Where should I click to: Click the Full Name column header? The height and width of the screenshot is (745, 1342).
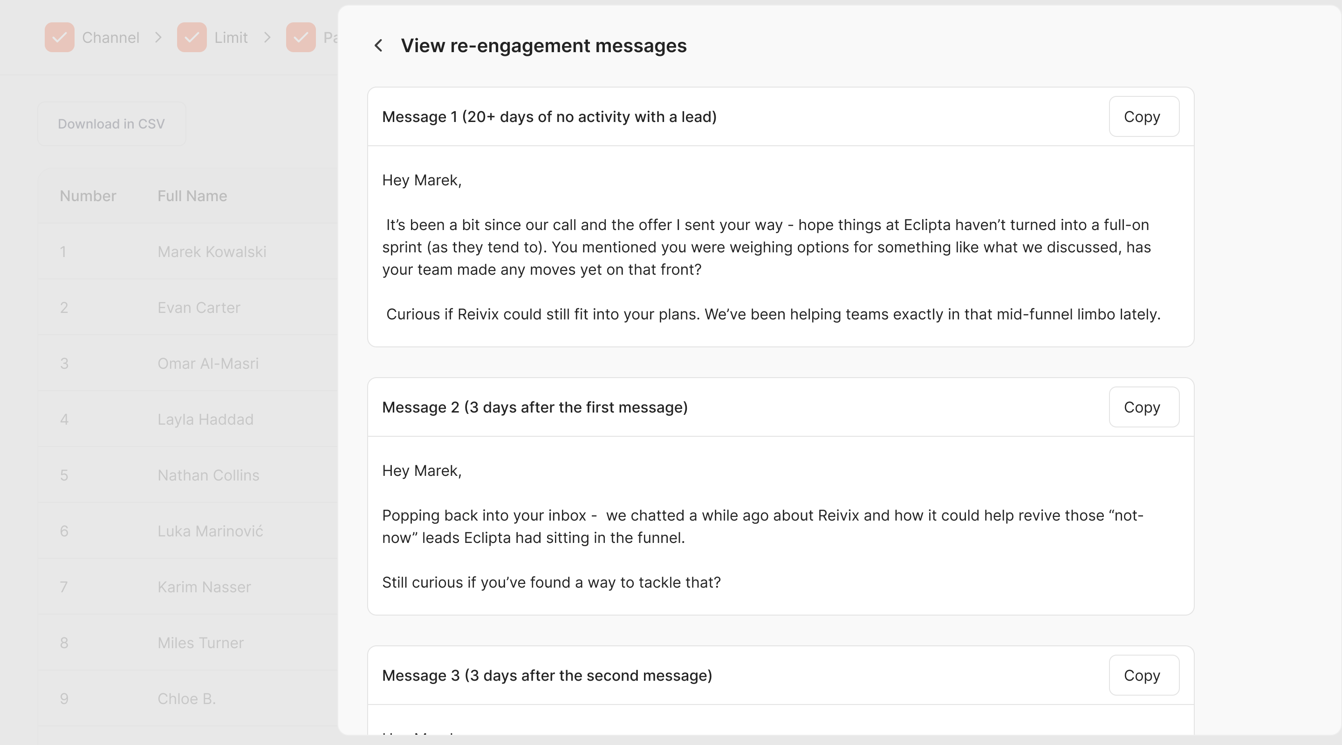[x=192, y=196]
